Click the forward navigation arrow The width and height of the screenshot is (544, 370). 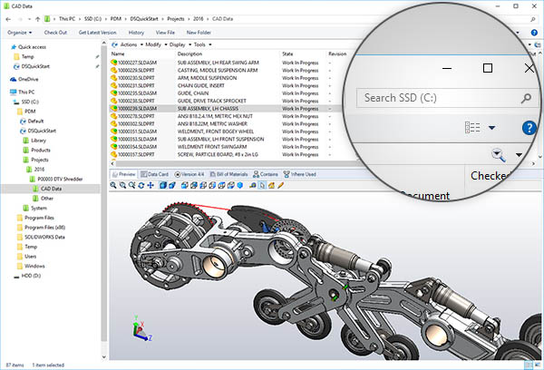(20, 19)
